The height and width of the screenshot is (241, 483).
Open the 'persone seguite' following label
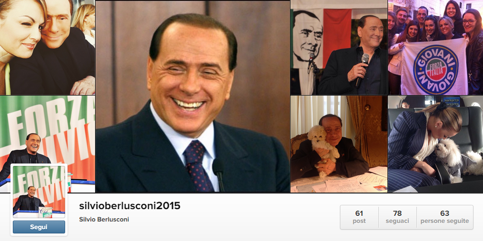[x=444, y=221]
